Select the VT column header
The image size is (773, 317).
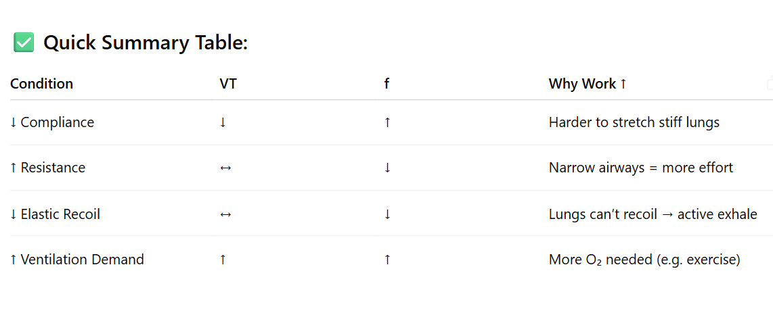point(227,84)
